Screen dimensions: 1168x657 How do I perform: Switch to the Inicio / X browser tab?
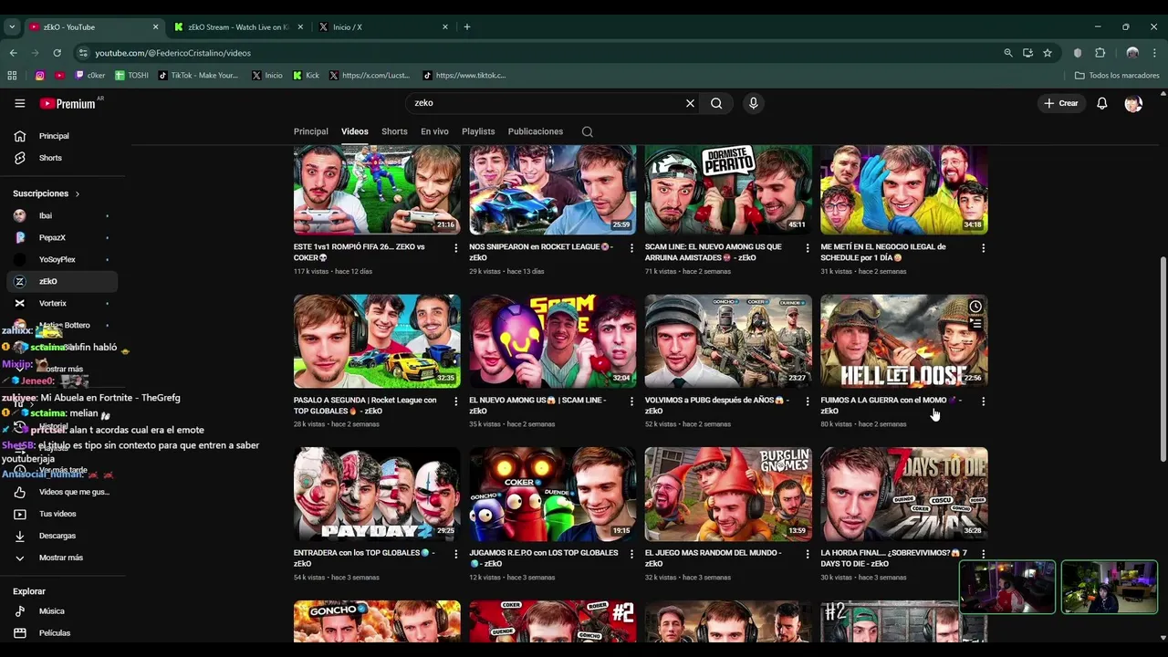[x=383, y=27]
